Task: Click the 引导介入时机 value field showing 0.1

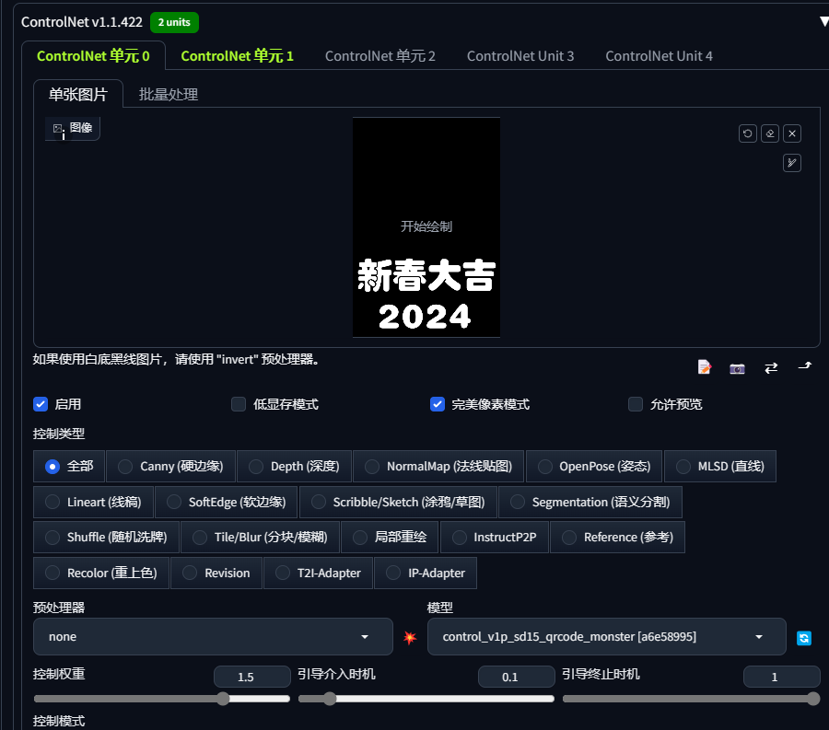Action: coord(516,677)
